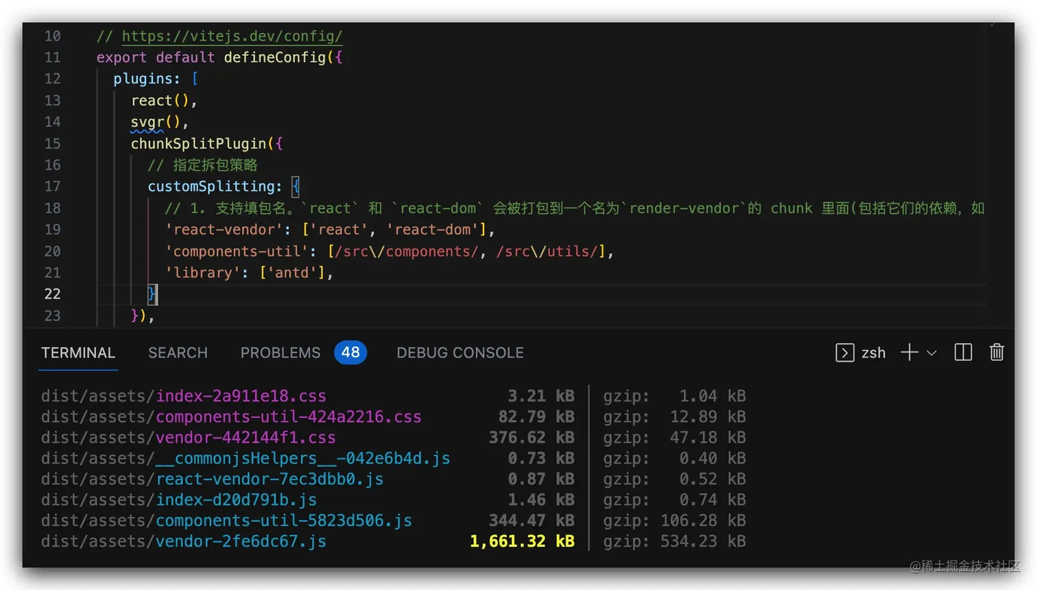This screenshot has height=590, width=1037.
Task: Switch to the PROBLEMS tab
Action: (x=280, y=352)
